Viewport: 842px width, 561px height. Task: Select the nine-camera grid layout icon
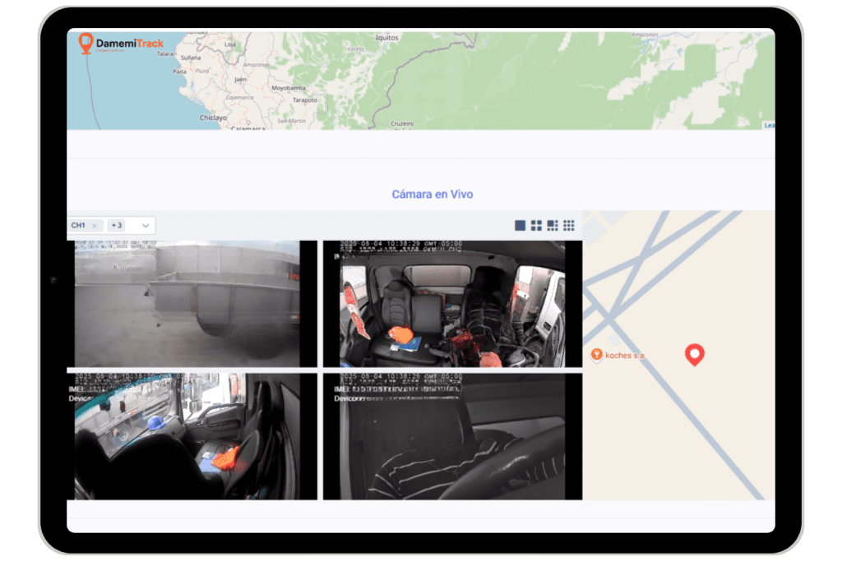569,225
